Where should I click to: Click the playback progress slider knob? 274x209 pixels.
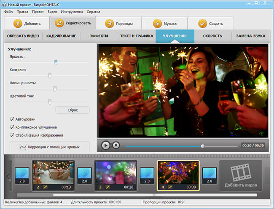pyautogui.click(x=202, y=146)
